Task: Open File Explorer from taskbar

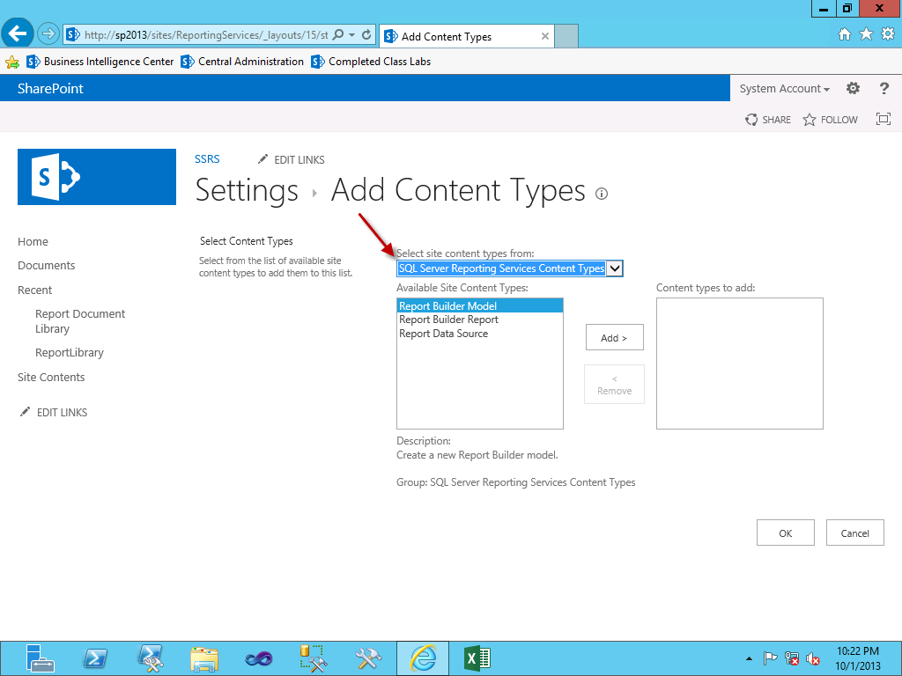Action: tap(204, 658)
